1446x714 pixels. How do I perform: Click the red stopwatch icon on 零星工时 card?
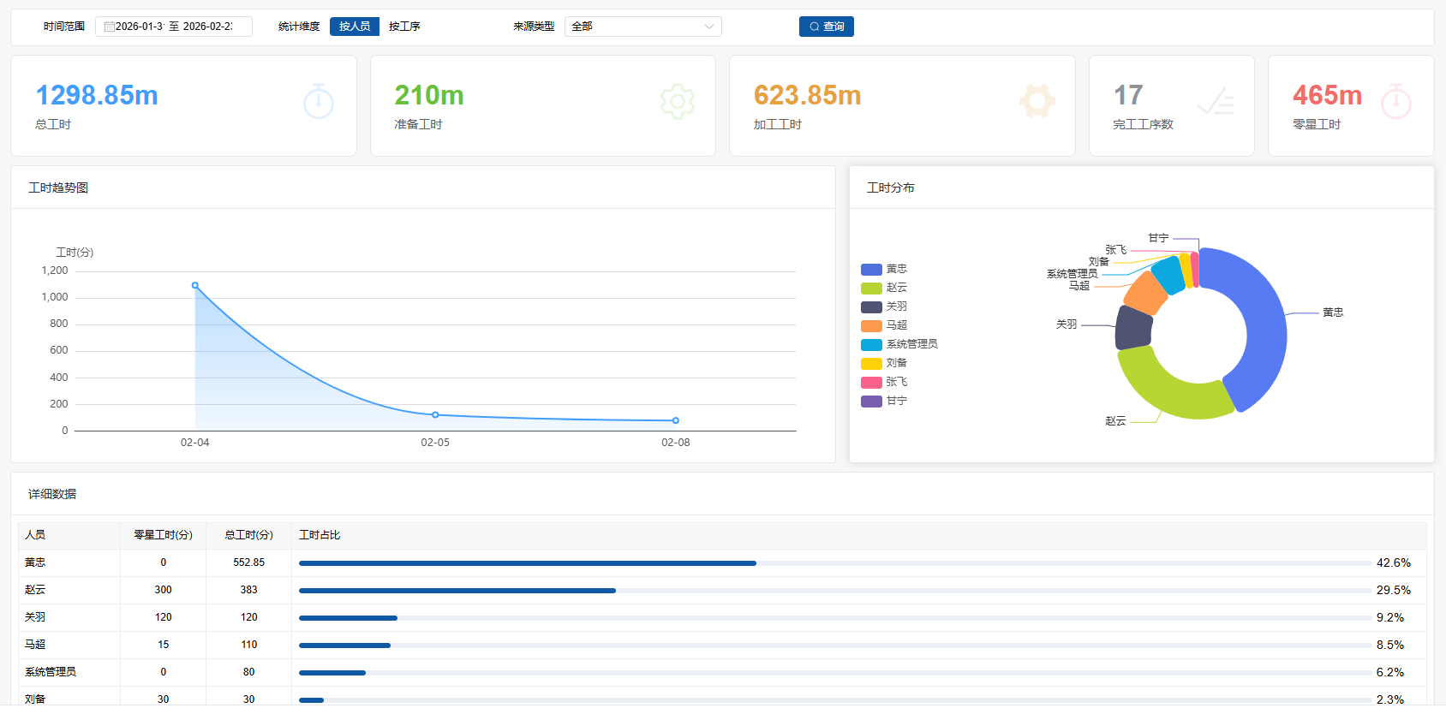(1395, 102)
